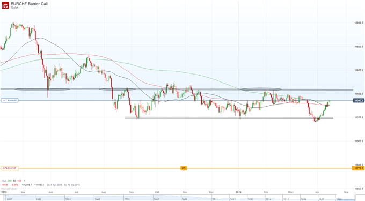Click the knock-out level tag 10770.0

358,168
